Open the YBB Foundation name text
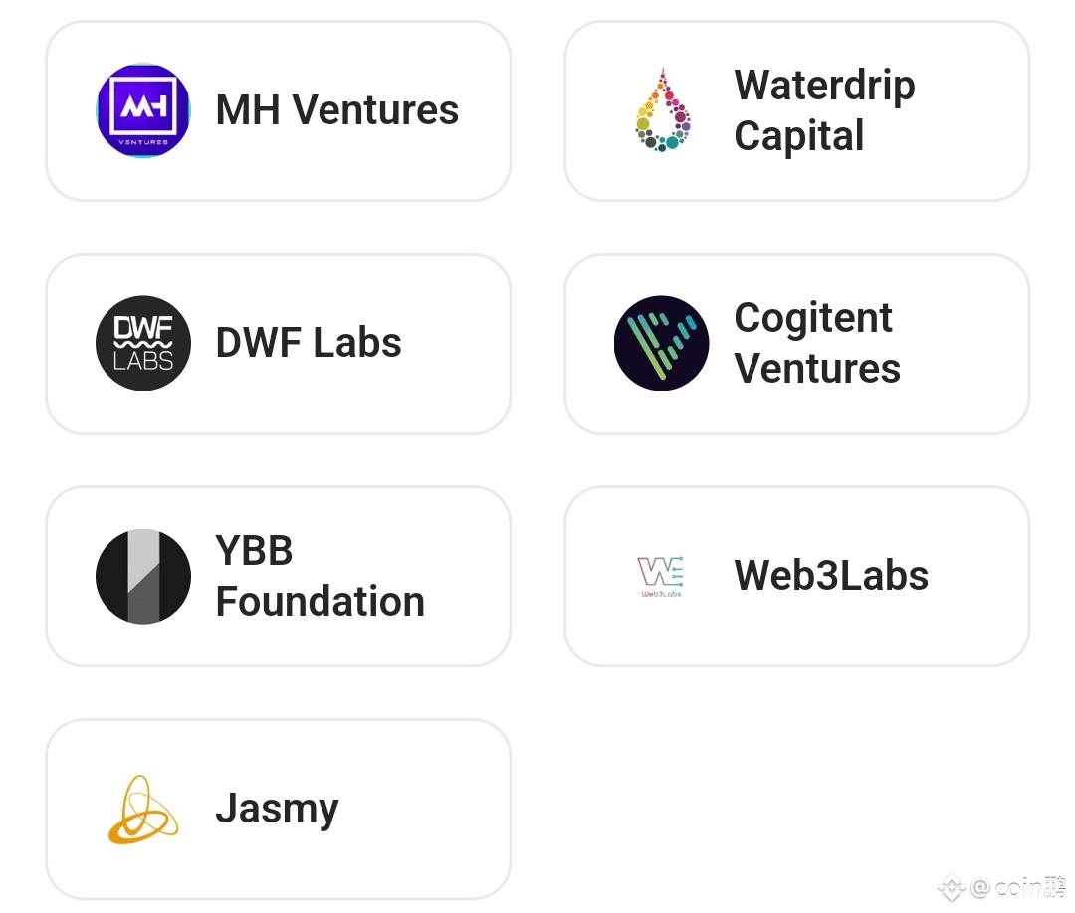The width and height of the screenshot is (1075, 913). coord(321,576)
